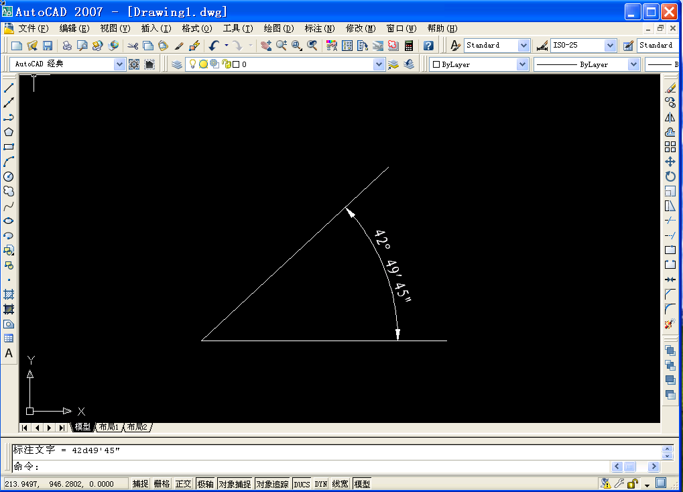Image resolution: width=683 pixels, height=492 pixels.
Task: Toggle 极轴 polar tracking
Action: 205,484
